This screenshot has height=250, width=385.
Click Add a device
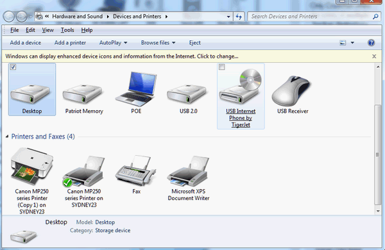click(x=25, y=43)
